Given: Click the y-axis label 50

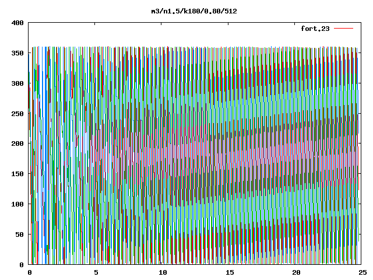Looking at the screenshot, I should coord(20,235).
